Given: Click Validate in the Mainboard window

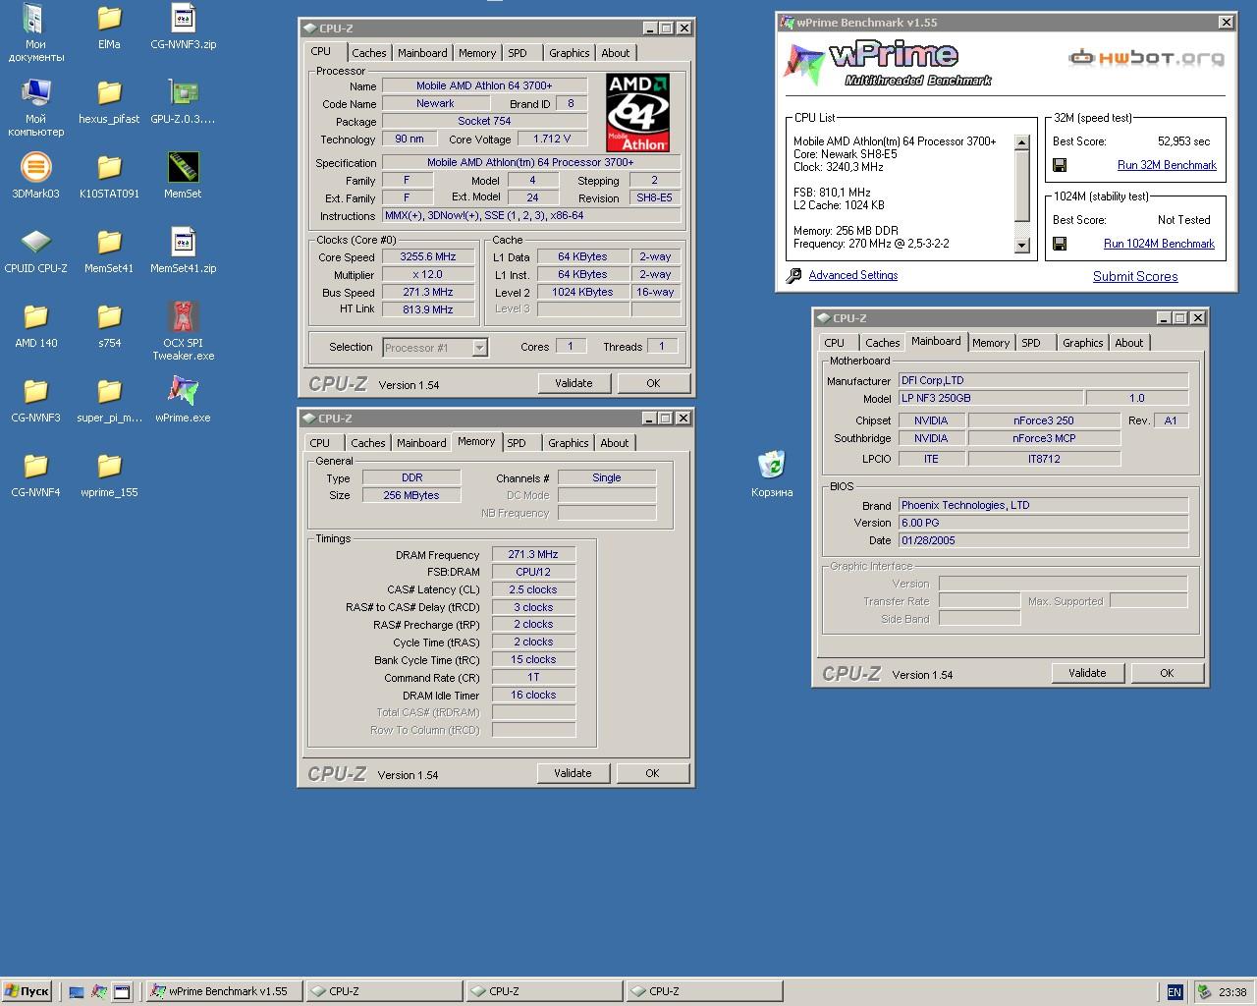Looking at the screenshot, I should click(x=1087, y=673).
